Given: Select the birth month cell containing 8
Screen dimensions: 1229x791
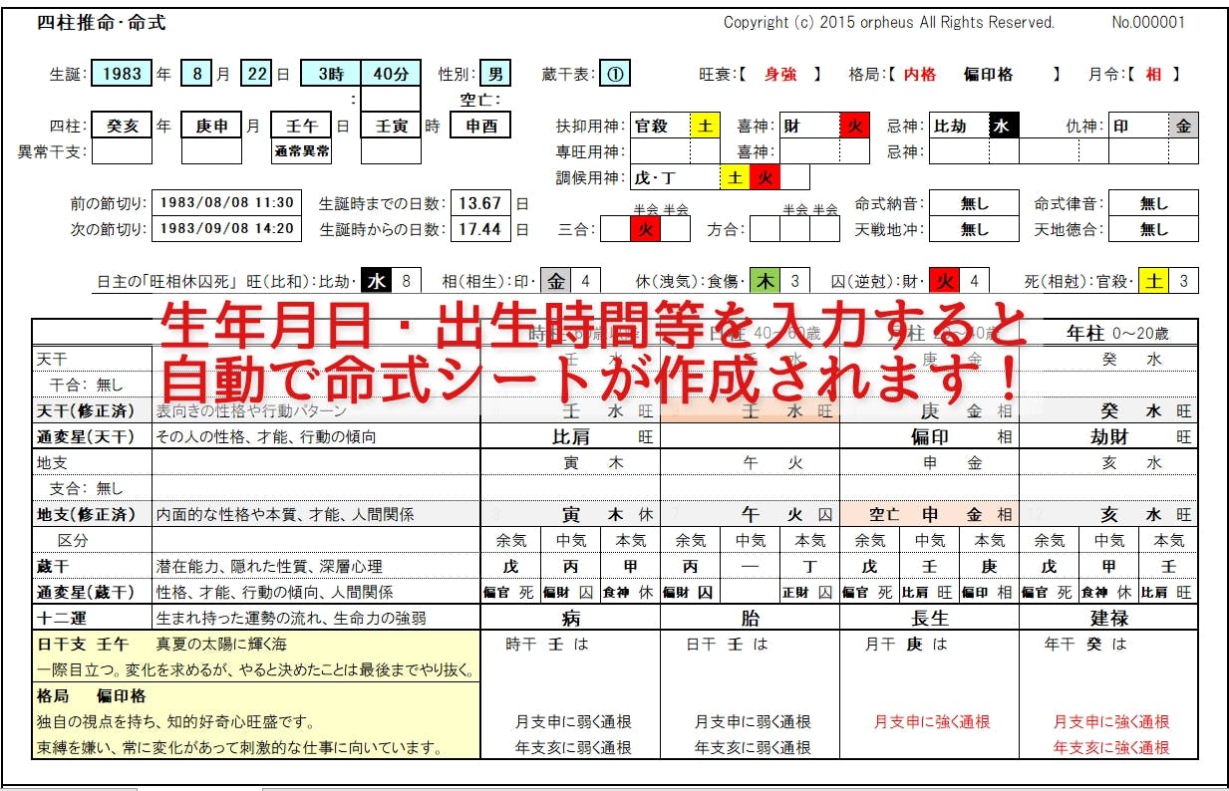Looking at the screenshot, I should [197, 74].
